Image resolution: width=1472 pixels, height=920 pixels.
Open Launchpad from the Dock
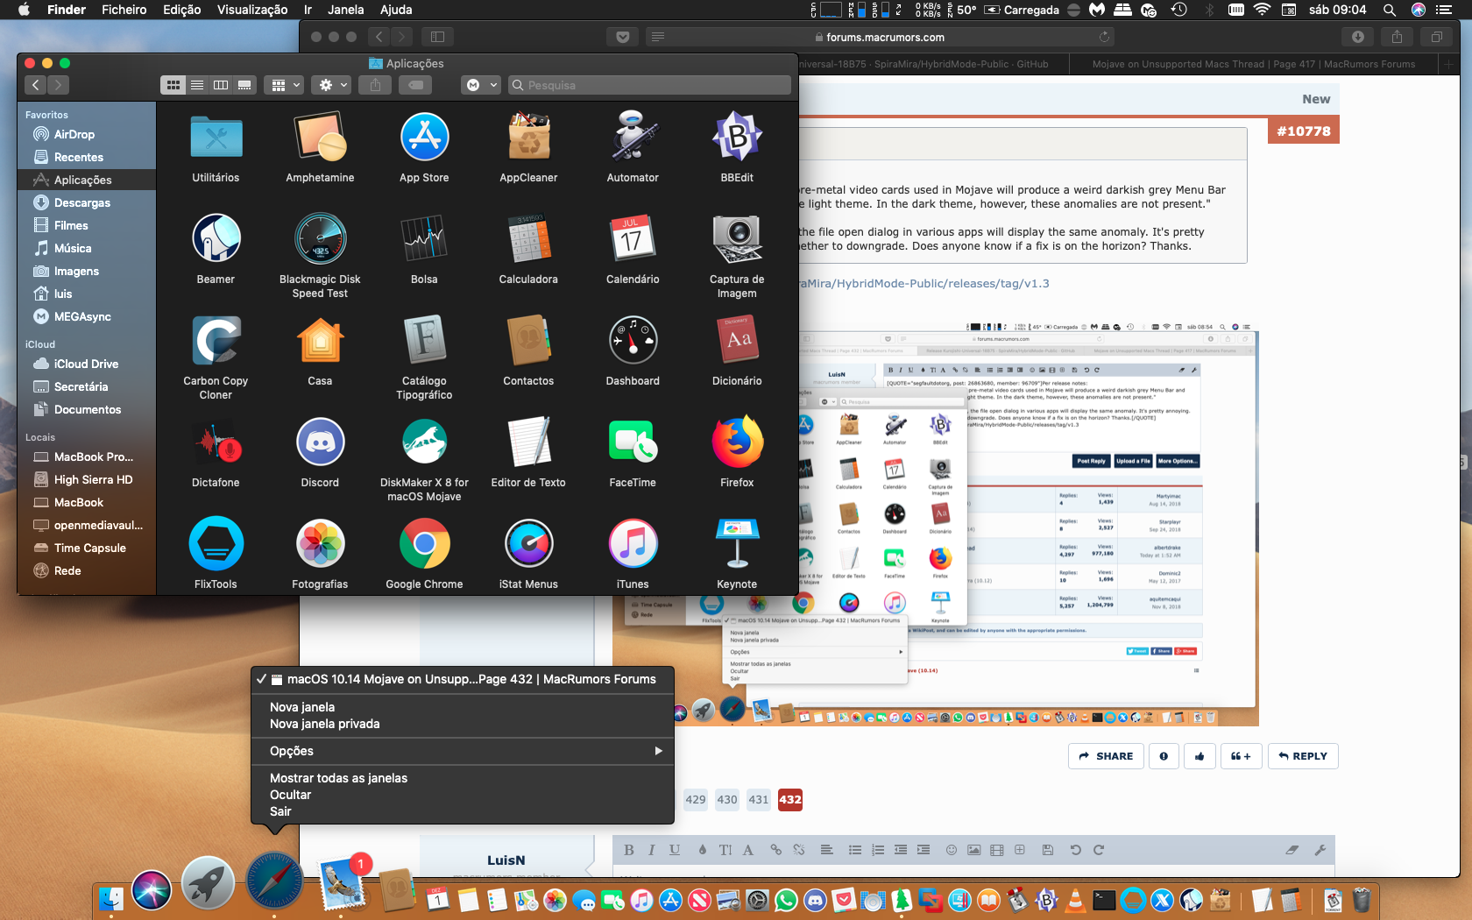[208, 882]
